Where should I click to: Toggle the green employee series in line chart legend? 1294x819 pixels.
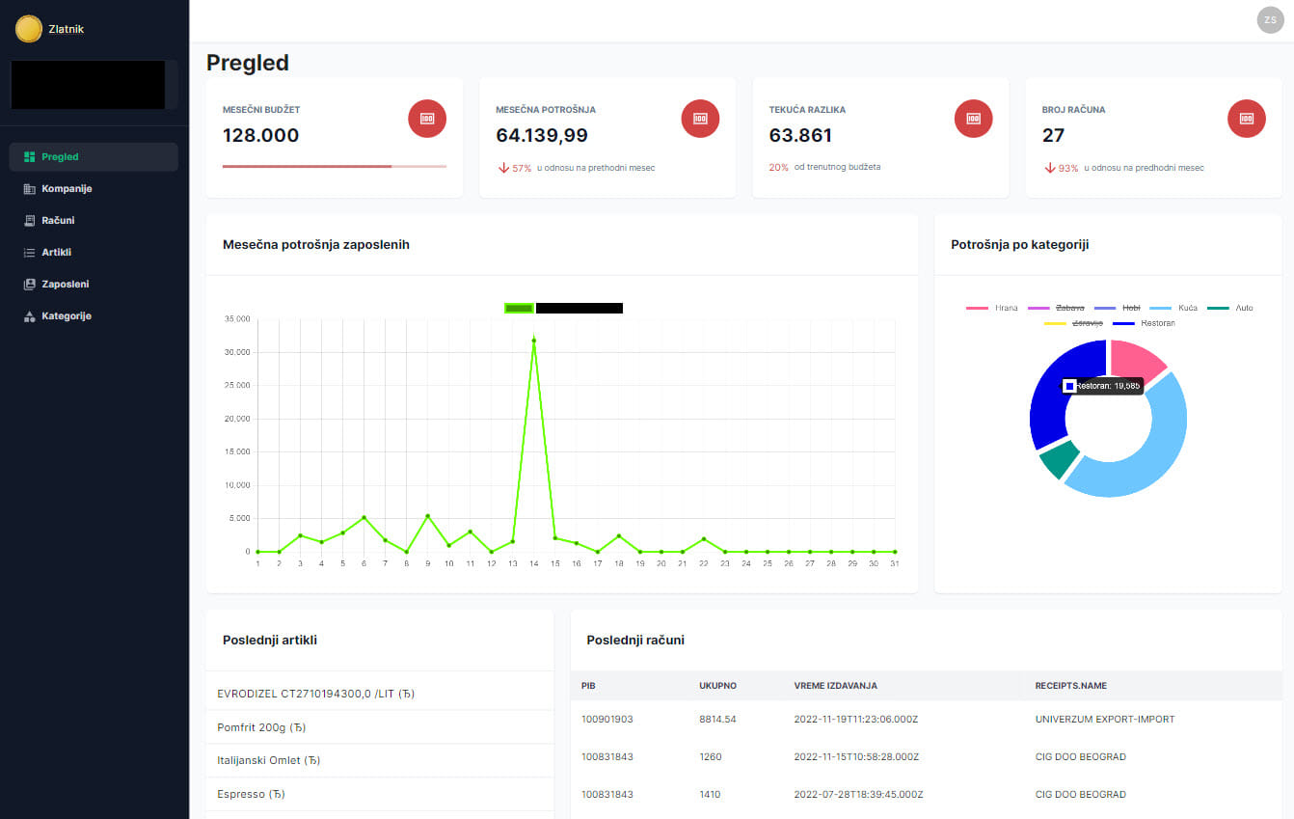pos(563,308)
